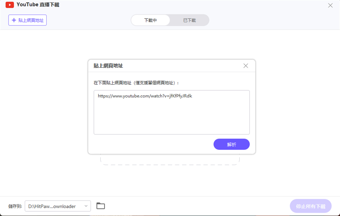This screenshot has width=340, height=216.
Task: Click the 貼上網頁地址 button with plus icon
Action: pyautogui.click(x=28, y=20)
